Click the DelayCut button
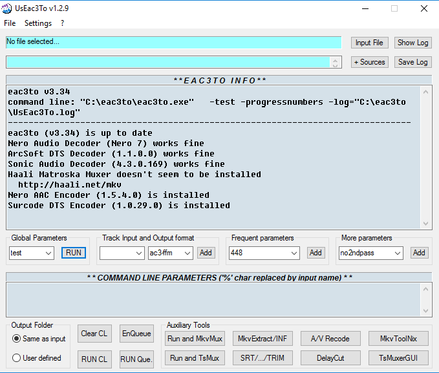Screen dimensions: 439x373 330,358
